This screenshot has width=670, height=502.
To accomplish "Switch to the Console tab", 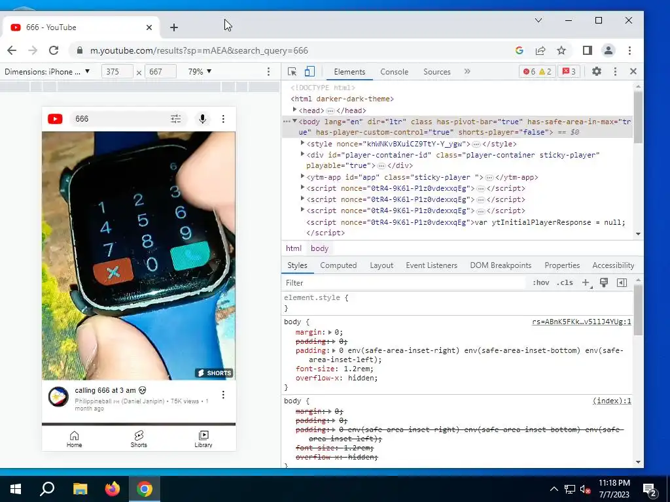I will (394, 72).
